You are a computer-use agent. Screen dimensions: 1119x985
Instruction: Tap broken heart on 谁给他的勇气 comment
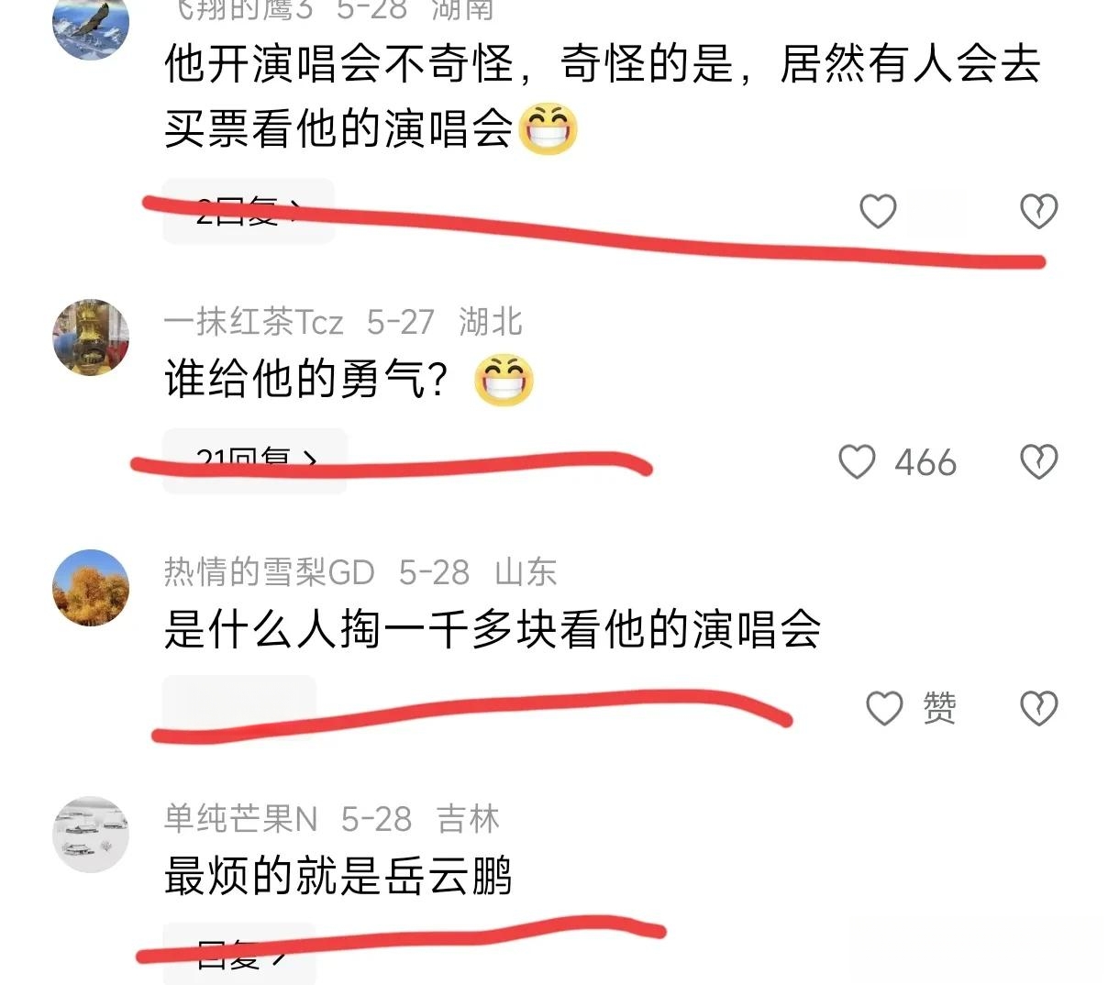click(x=1039, y=461)
